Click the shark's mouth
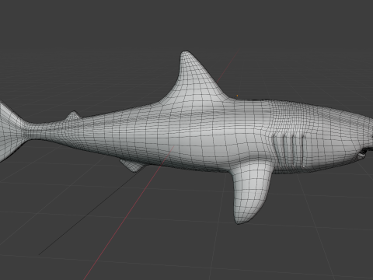373x280 pixels. tap(362, 154)
